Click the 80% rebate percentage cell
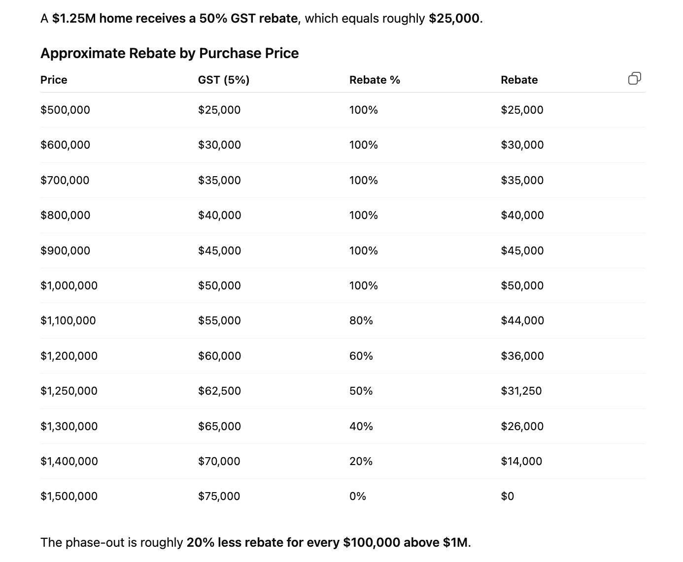683x562 pixels. [361, 320]
